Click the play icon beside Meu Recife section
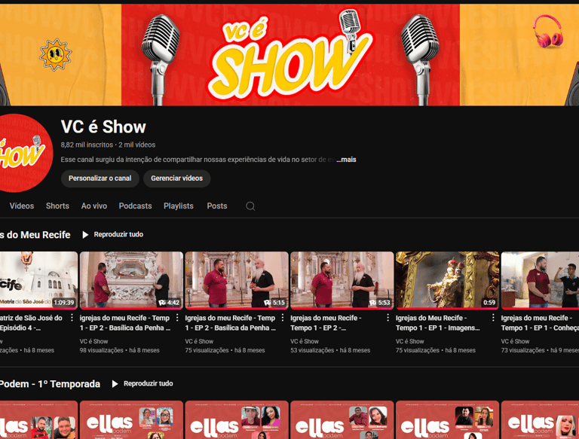Viewport: 579px width, 439px height. pyautogui.click(x=85, y=235)
